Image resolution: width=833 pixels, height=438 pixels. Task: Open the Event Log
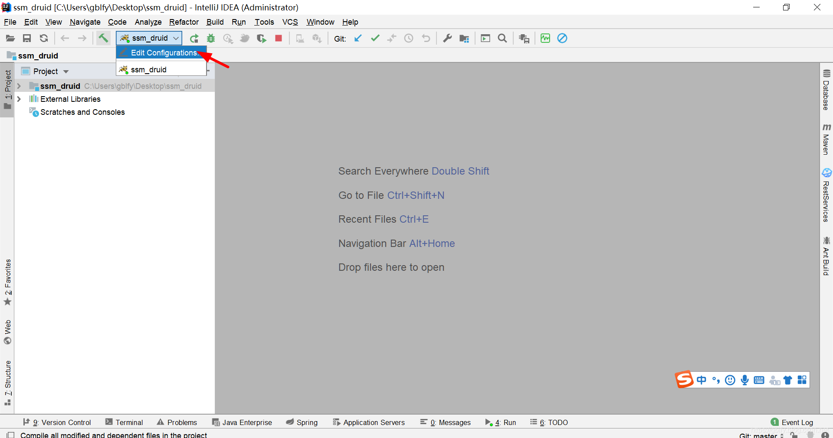792,422
